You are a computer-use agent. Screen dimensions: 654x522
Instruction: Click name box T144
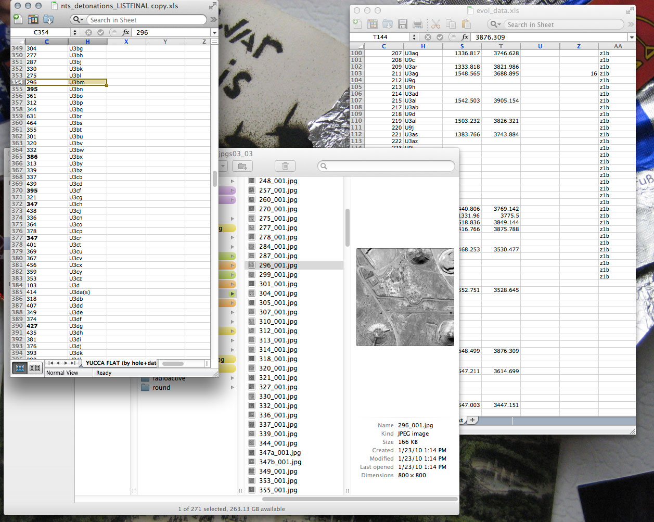point(380,37)
